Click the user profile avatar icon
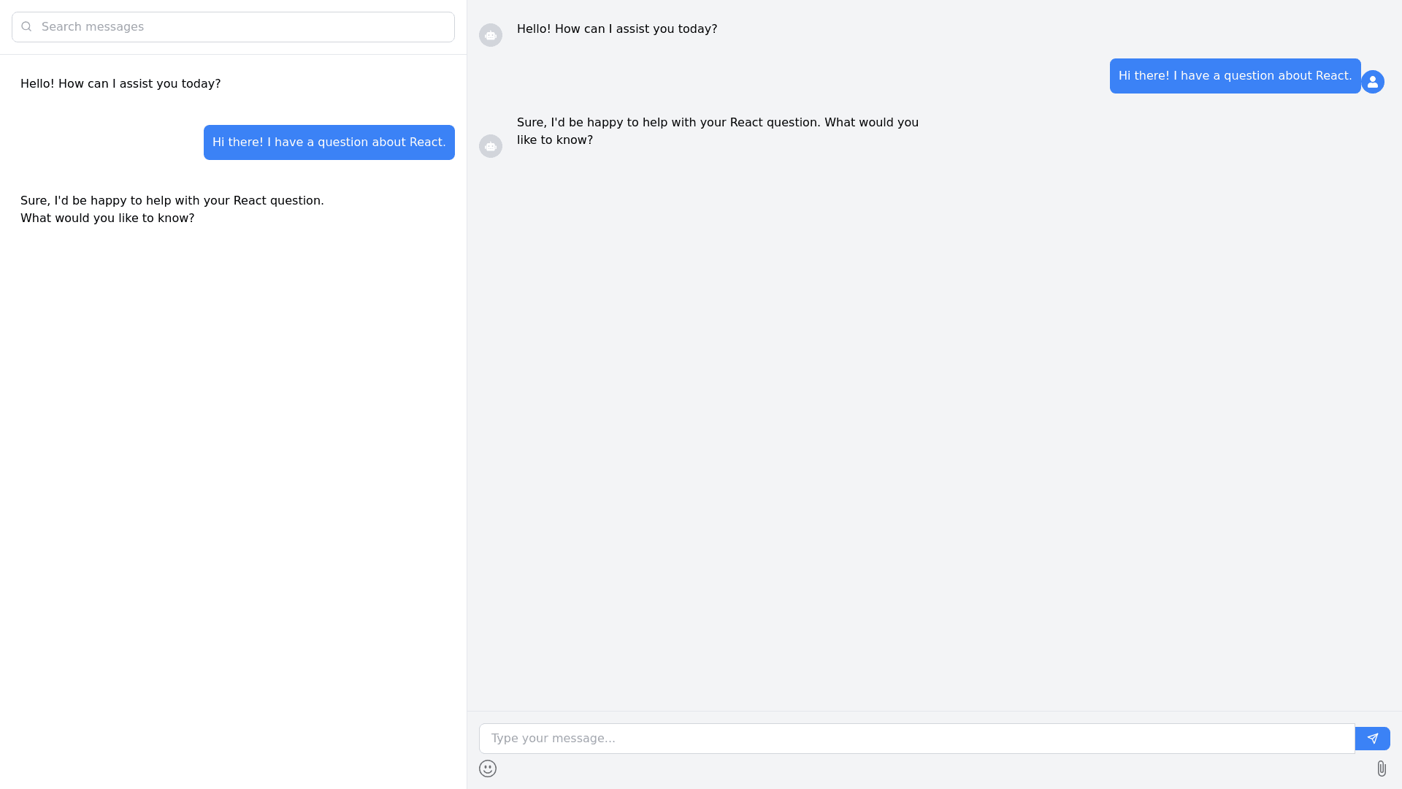The height and width of the screenshot is (789, 1402). pos(1373,82)
